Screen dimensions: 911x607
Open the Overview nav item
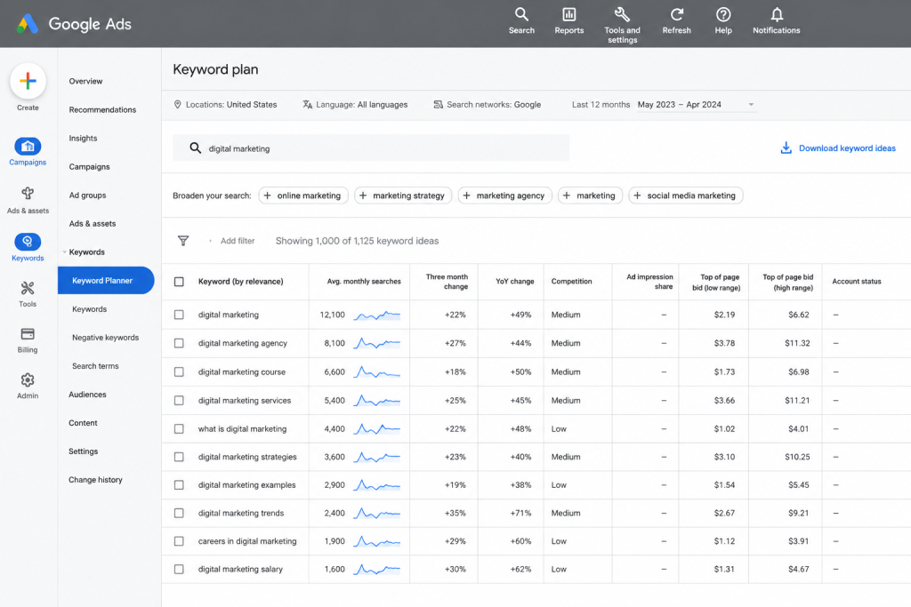(x=85, y=81)
